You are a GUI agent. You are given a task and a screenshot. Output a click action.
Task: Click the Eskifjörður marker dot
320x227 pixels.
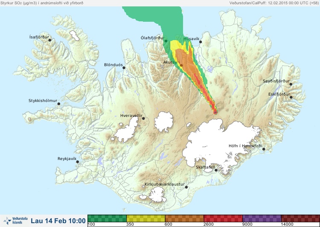(291, 97)
